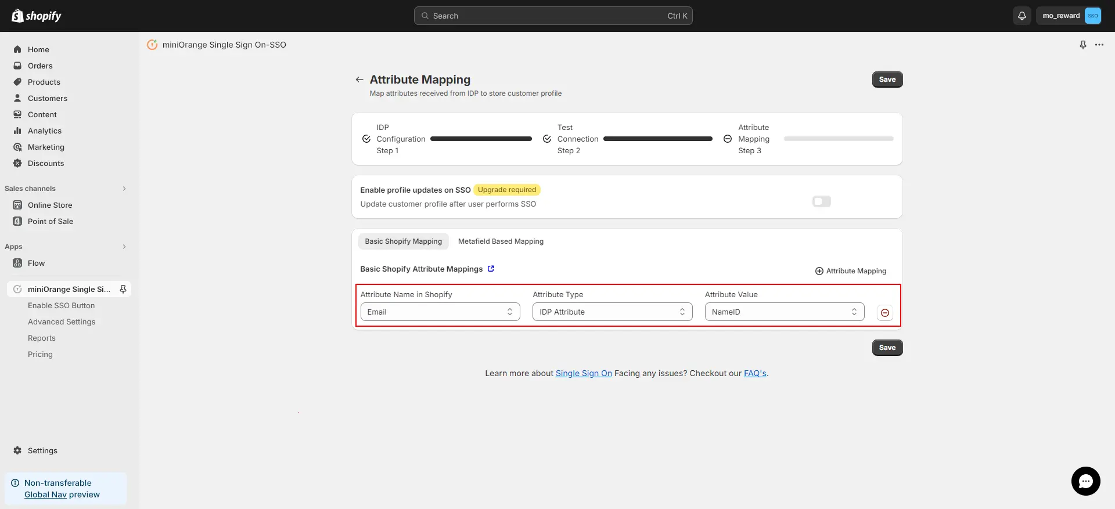Click the Products tag icon

tap(17, 82)
